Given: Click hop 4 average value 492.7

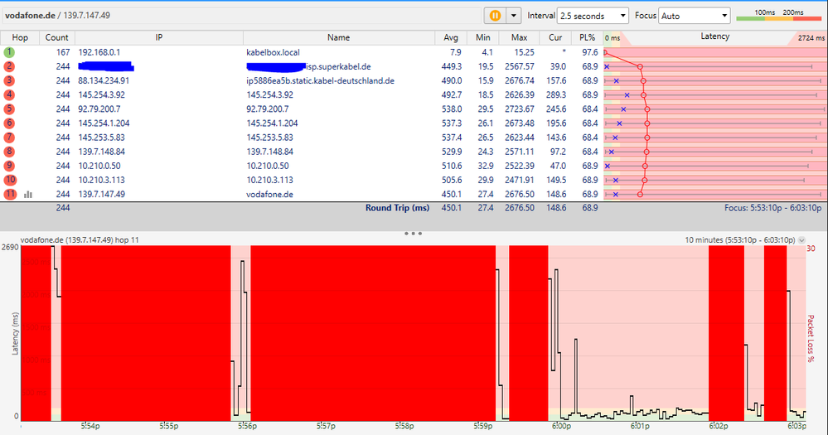Looking at the screenshot, I should coord(452,95).
